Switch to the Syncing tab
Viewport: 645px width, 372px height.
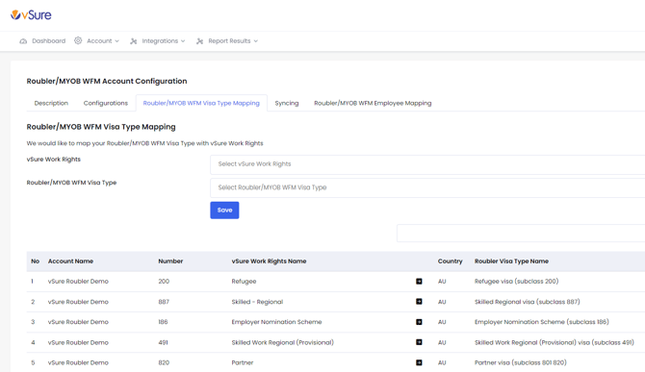[x=287, y=103]
